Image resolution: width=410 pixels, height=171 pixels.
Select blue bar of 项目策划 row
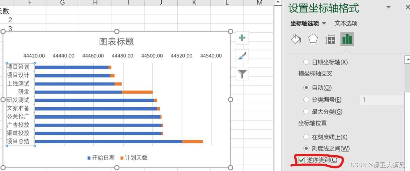(x=72, y=67)
